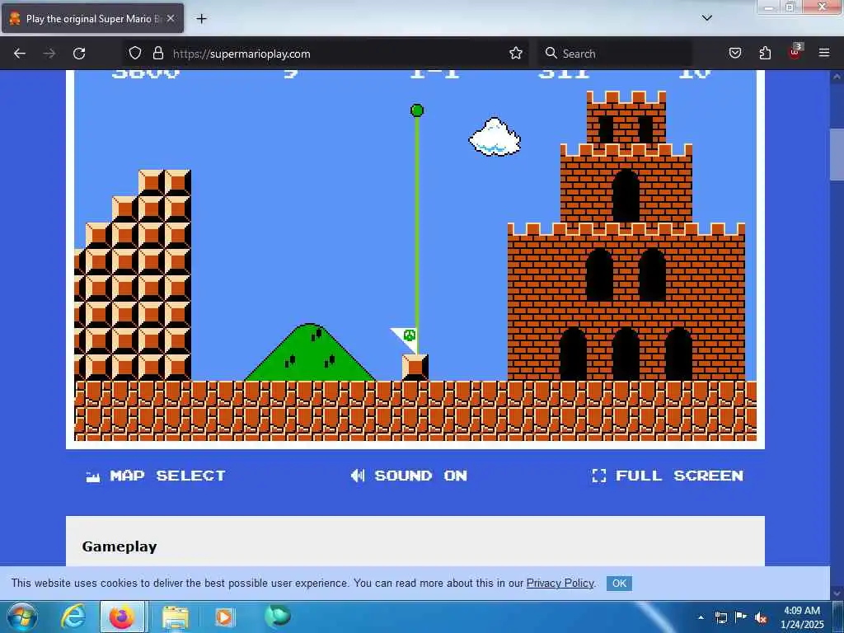Toggle SOUND ON setting
This screenshot has height=633, width=844.
click(409, 476)
